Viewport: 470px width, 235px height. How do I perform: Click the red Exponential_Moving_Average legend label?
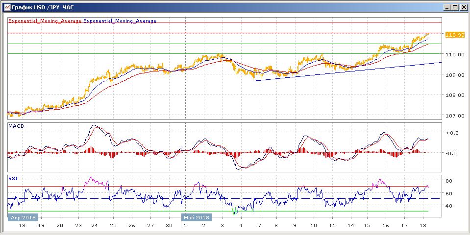click(x=45, y=21)
